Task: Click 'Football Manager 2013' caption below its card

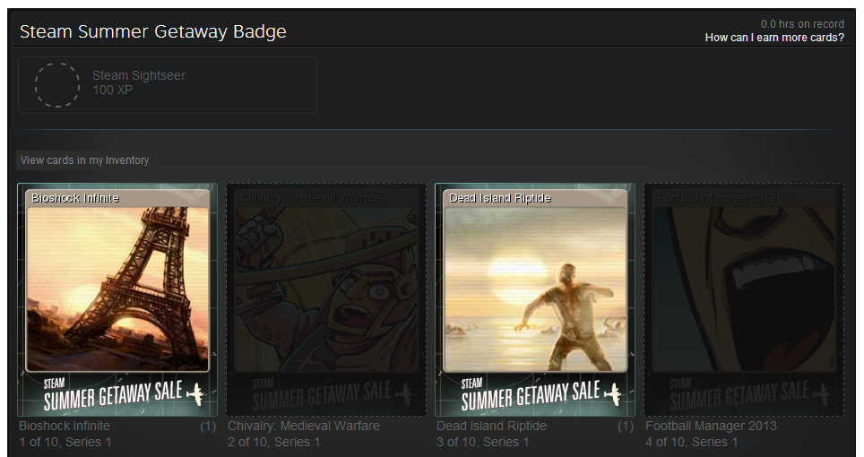Action: (711, 426)
